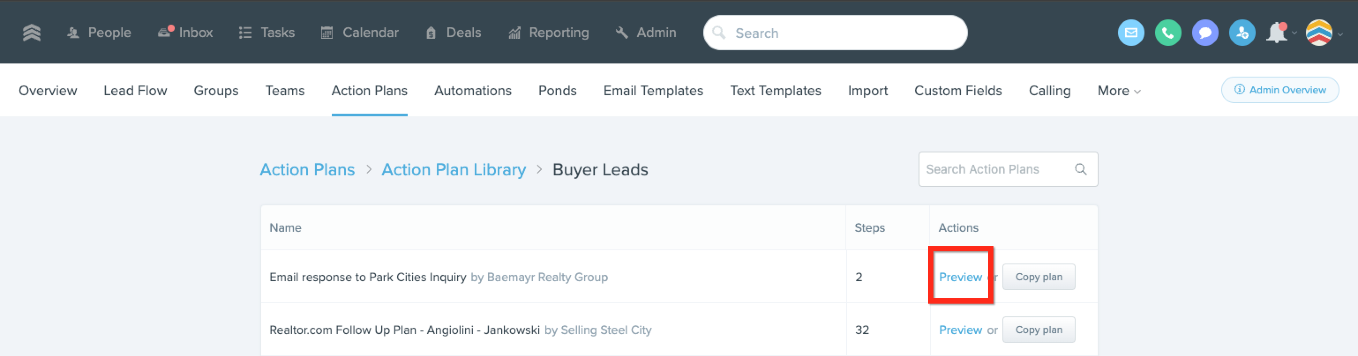Screen dimensions: 1358x356
Task: Open the purple chat bubble icon
Action: (1204, 33)
